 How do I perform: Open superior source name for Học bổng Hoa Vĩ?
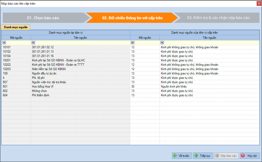tap(209, 87)
